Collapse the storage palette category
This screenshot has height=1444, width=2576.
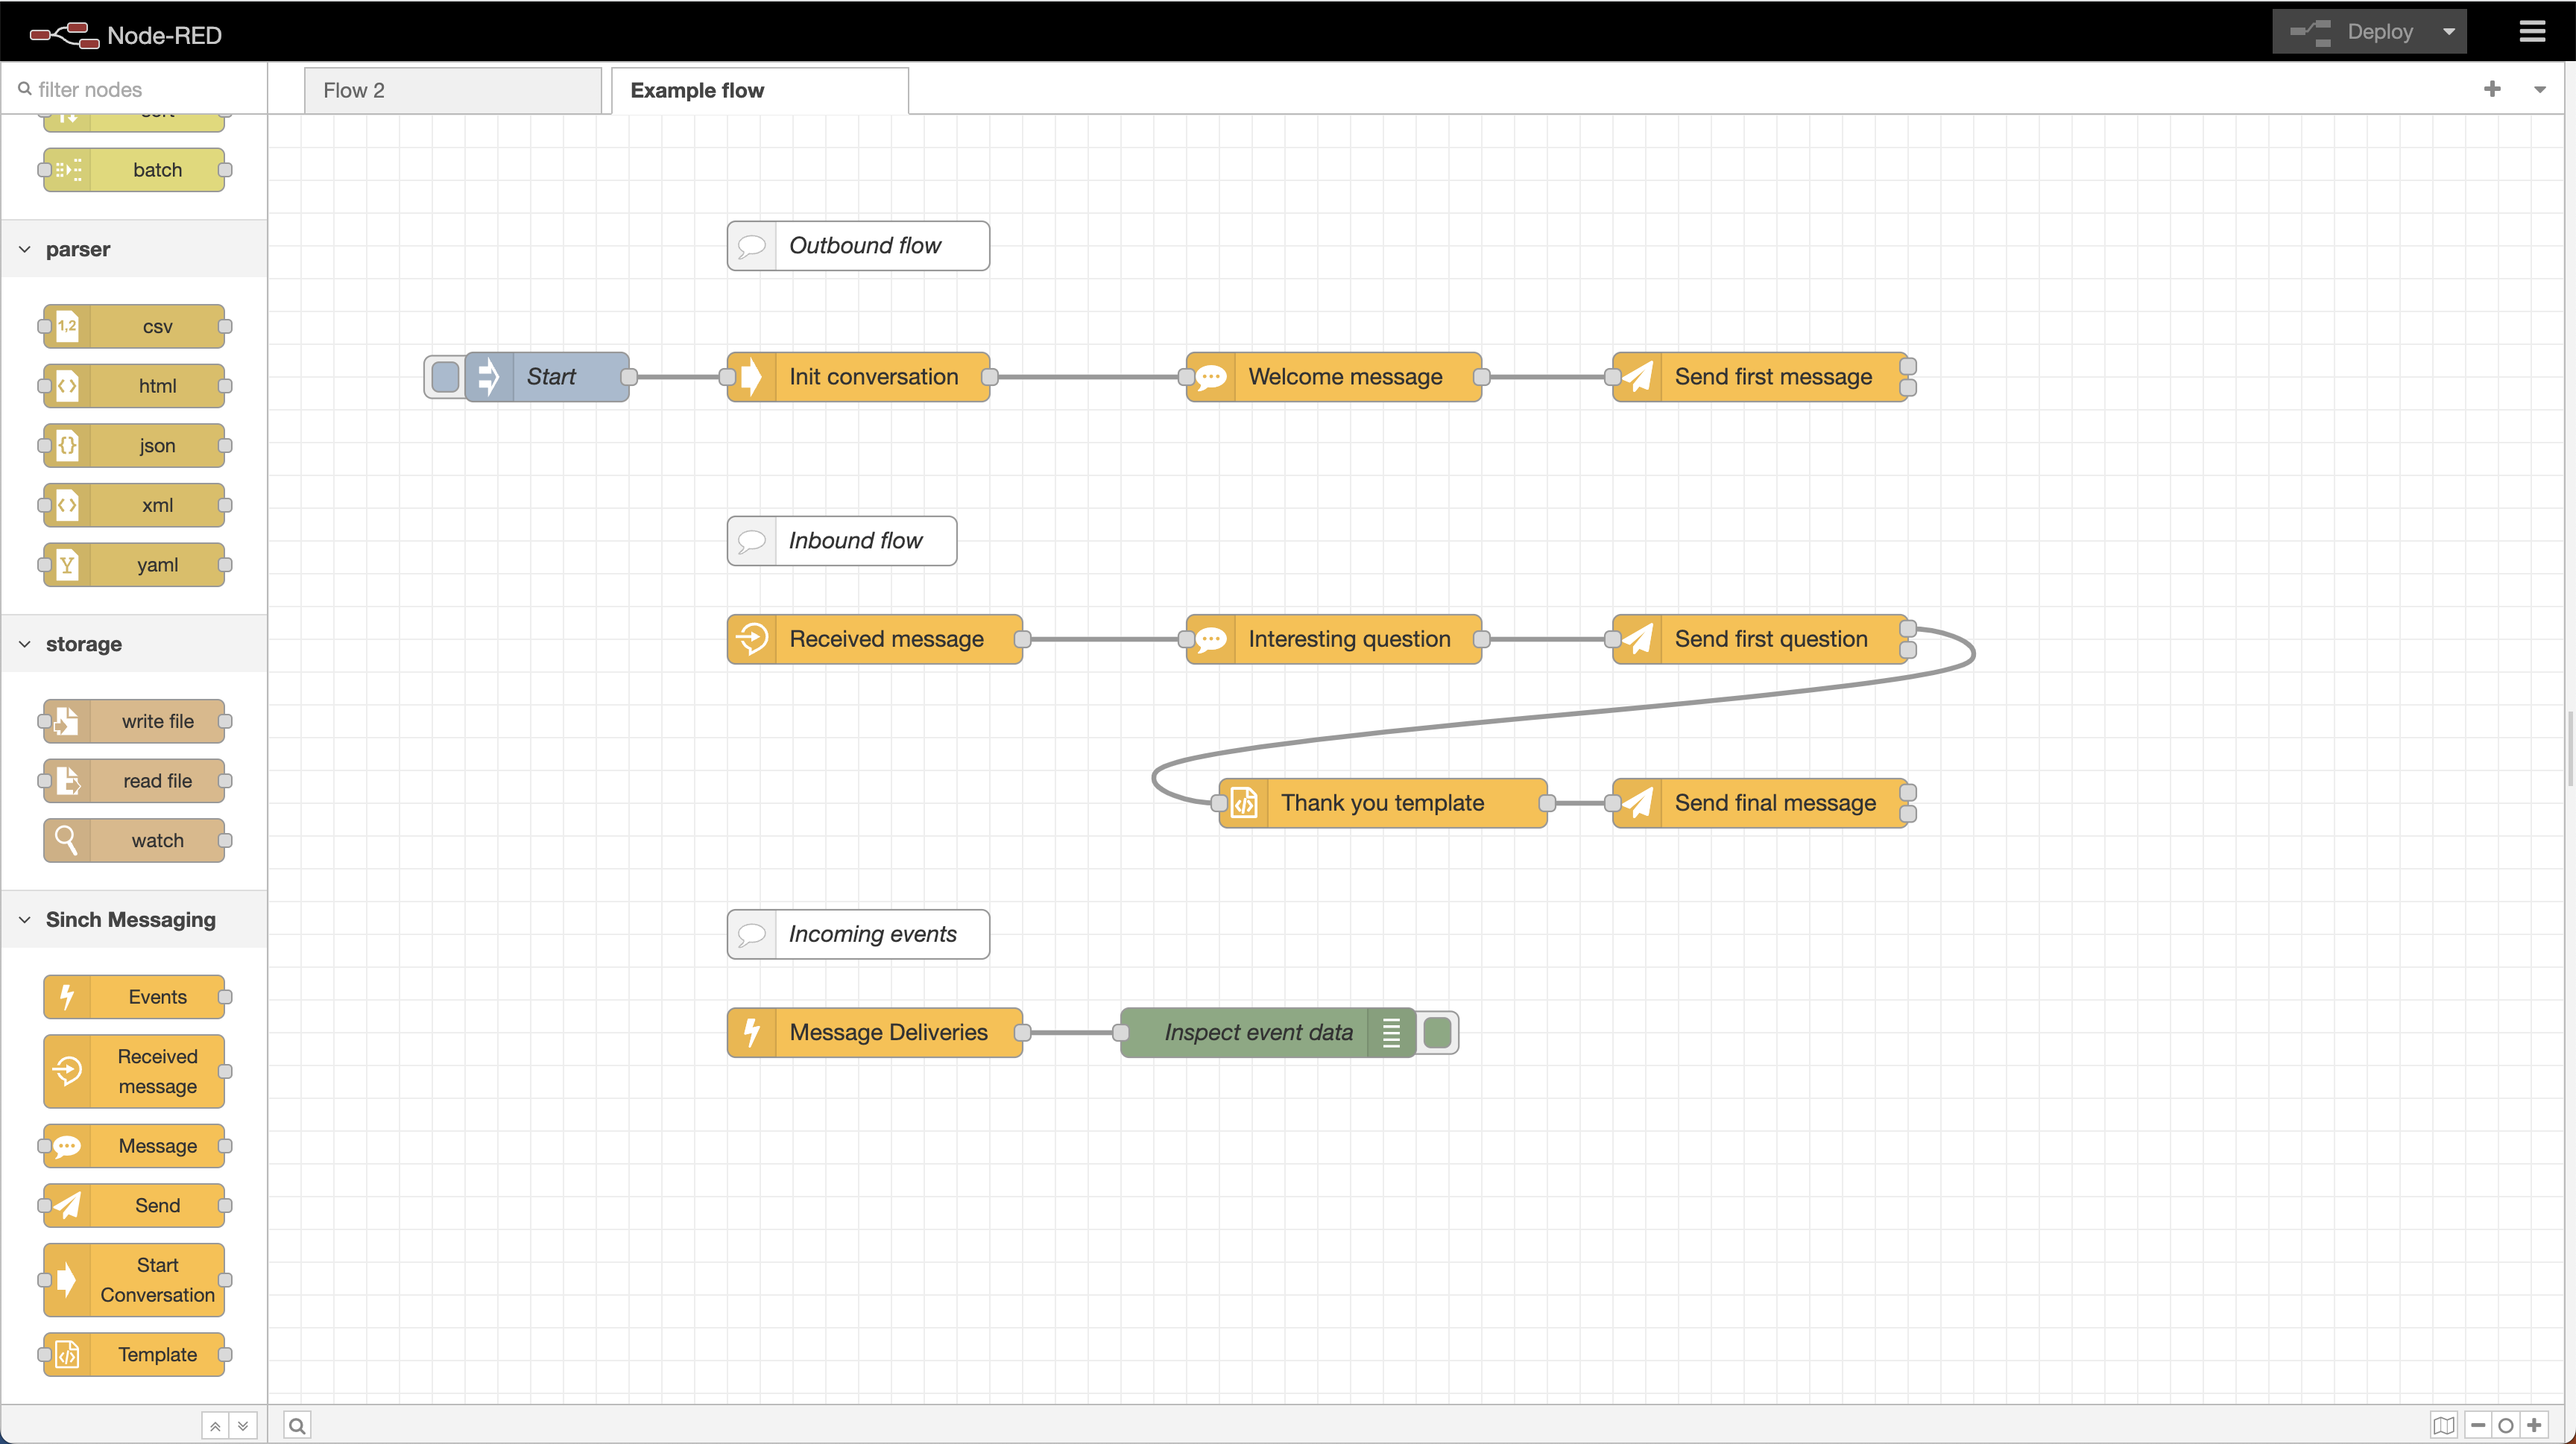[x=25, y=644]
